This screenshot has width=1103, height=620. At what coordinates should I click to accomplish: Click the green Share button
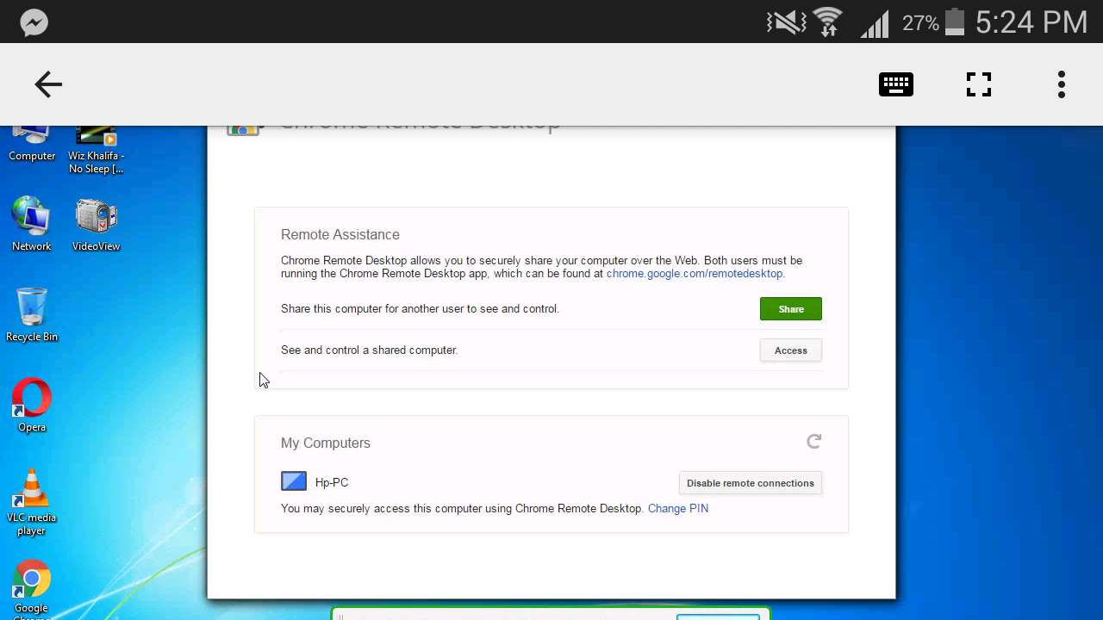pyautogui.click(x=791, y=309)
